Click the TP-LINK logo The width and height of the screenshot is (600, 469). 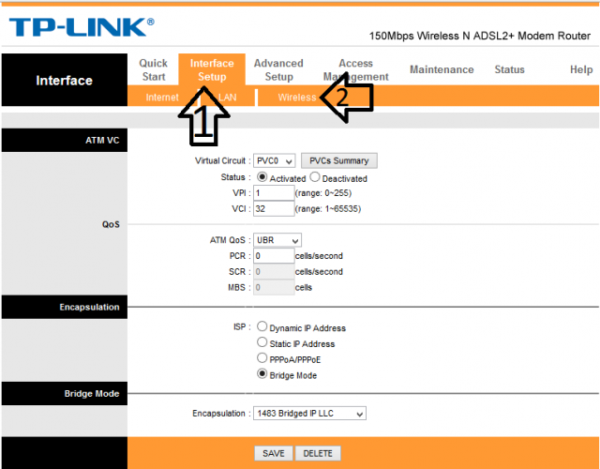point(82,26)
